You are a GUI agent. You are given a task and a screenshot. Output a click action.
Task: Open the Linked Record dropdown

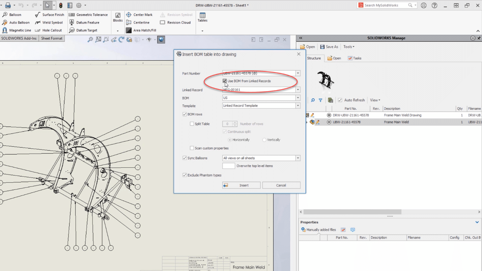coord(298,90)
